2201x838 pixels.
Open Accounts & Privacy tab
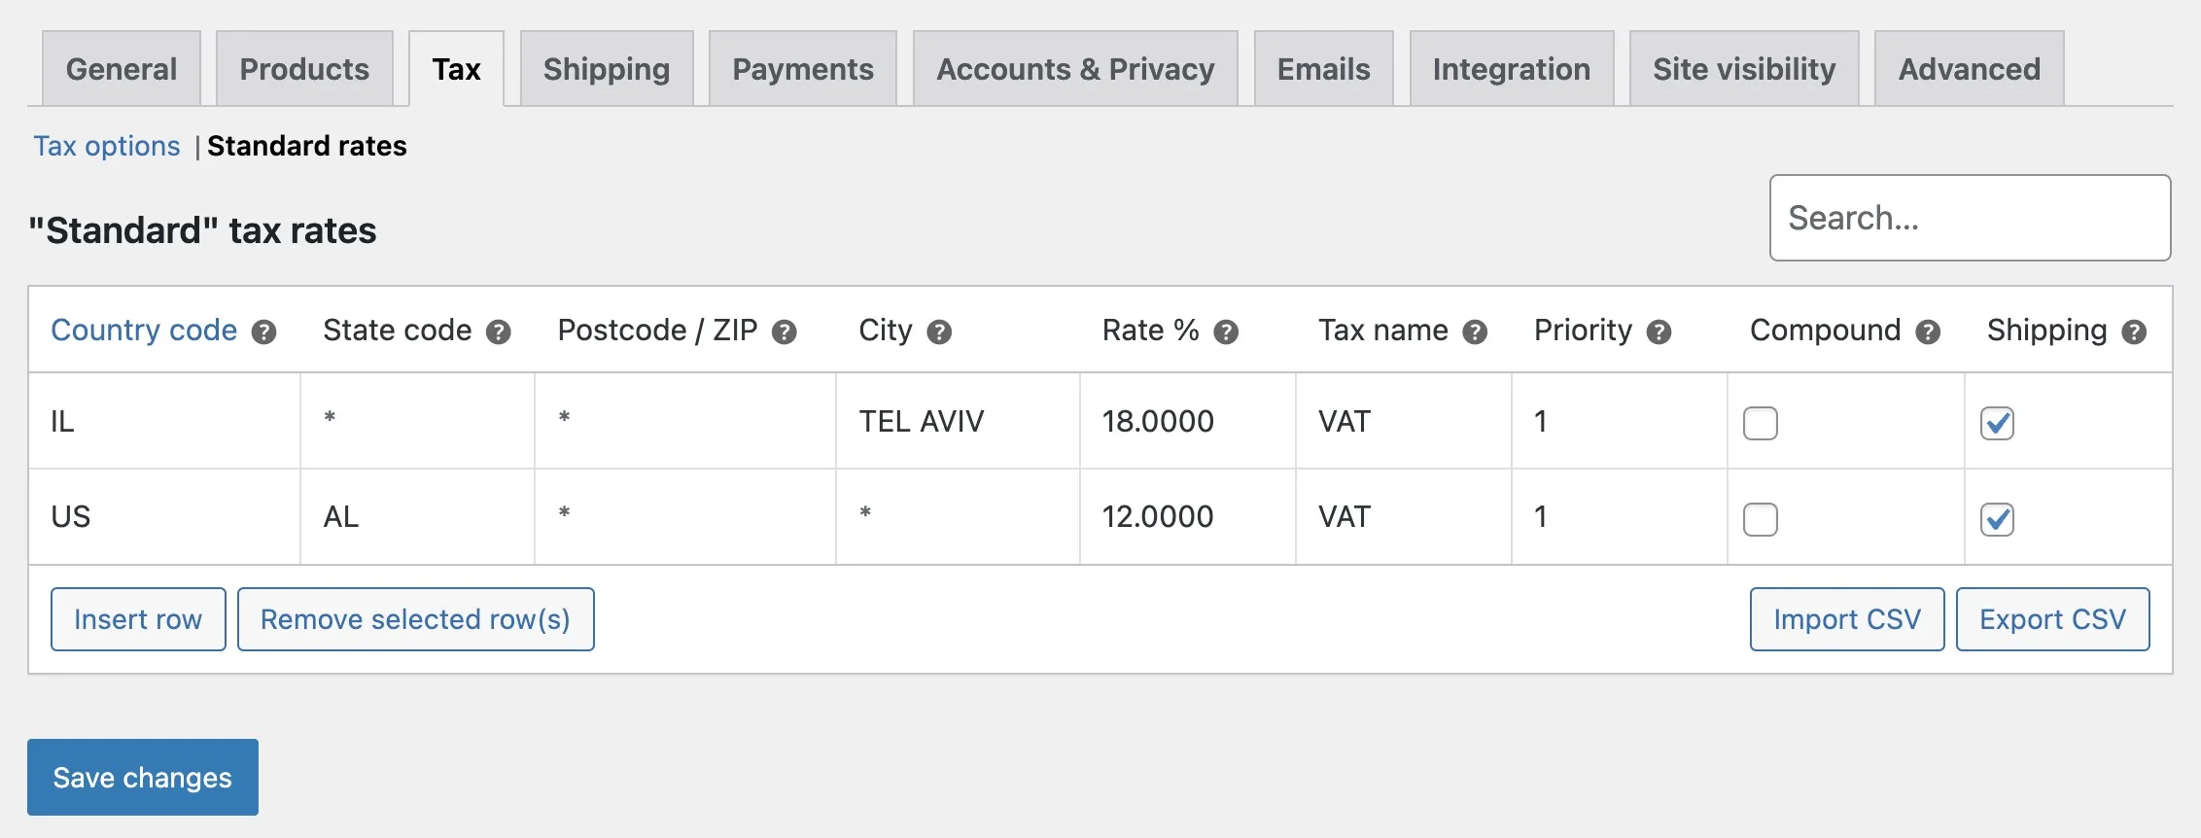(1075, 69)
